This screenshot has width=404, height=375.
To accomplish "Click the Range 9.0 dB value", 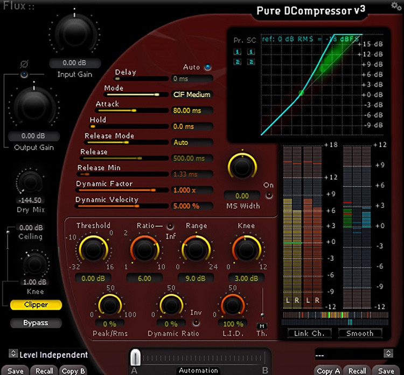I will (196, 278).
